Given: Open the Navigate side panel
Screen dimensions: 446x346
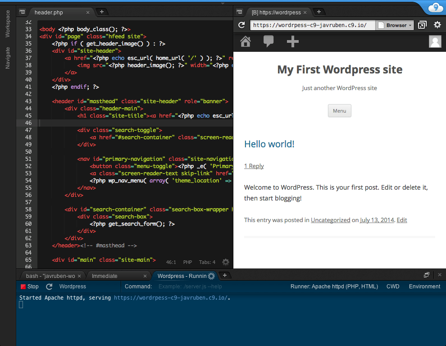Looking at the screenshot, I should point(8,58).
